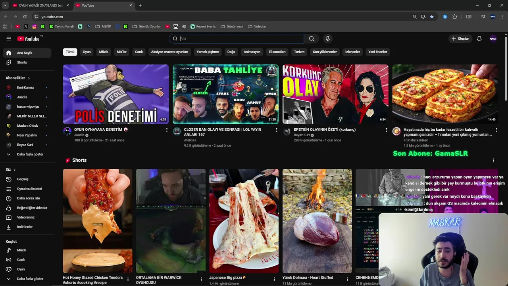Play the Japanese Big pizza short
Screen dimensions: 508x286
244,221
